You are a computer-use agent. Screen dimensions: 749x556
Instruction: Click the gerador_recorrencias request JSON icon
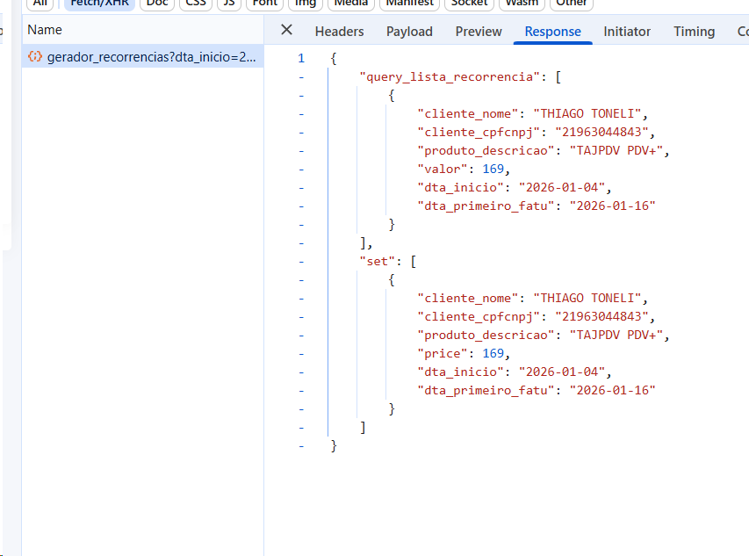click(x=35, y=56)
